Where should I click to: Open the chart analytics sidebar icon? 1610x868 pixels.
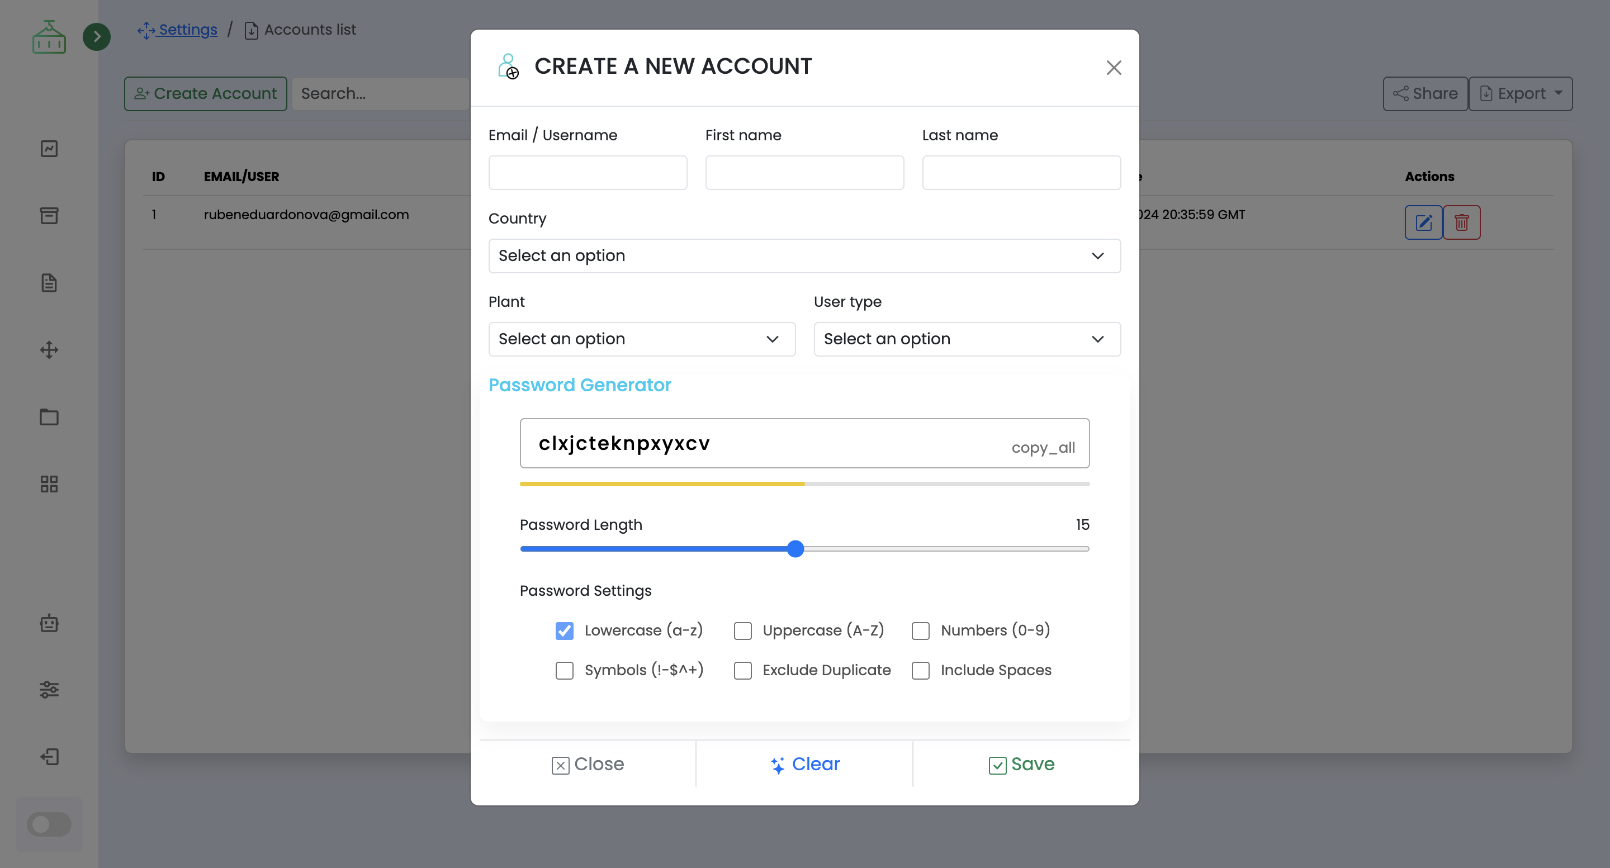tap(49, 149)
